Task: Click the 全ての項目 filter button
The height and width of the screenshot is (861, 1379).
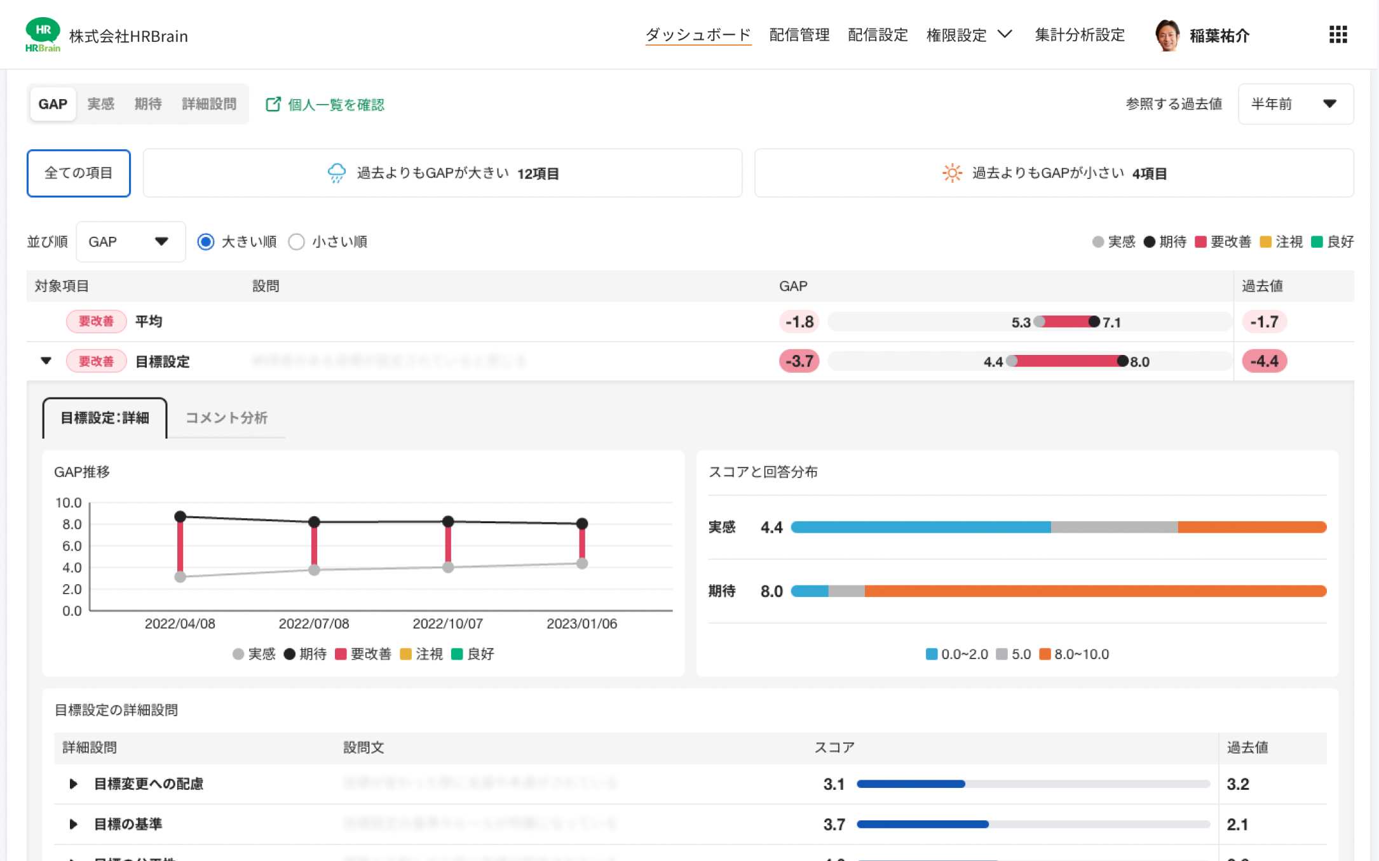Action: 78,173
